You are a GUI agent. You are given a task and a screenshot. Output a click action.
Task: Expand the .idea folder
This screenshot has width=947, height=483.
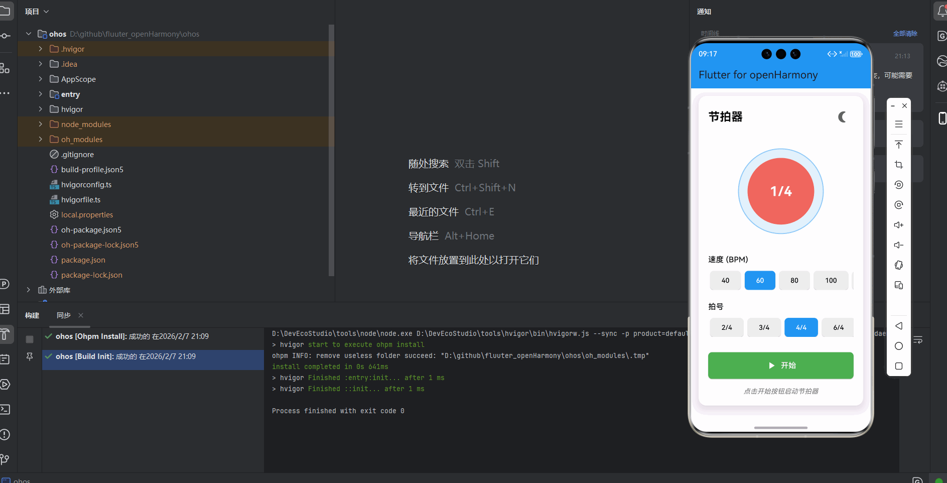click(x=41, y=64)
